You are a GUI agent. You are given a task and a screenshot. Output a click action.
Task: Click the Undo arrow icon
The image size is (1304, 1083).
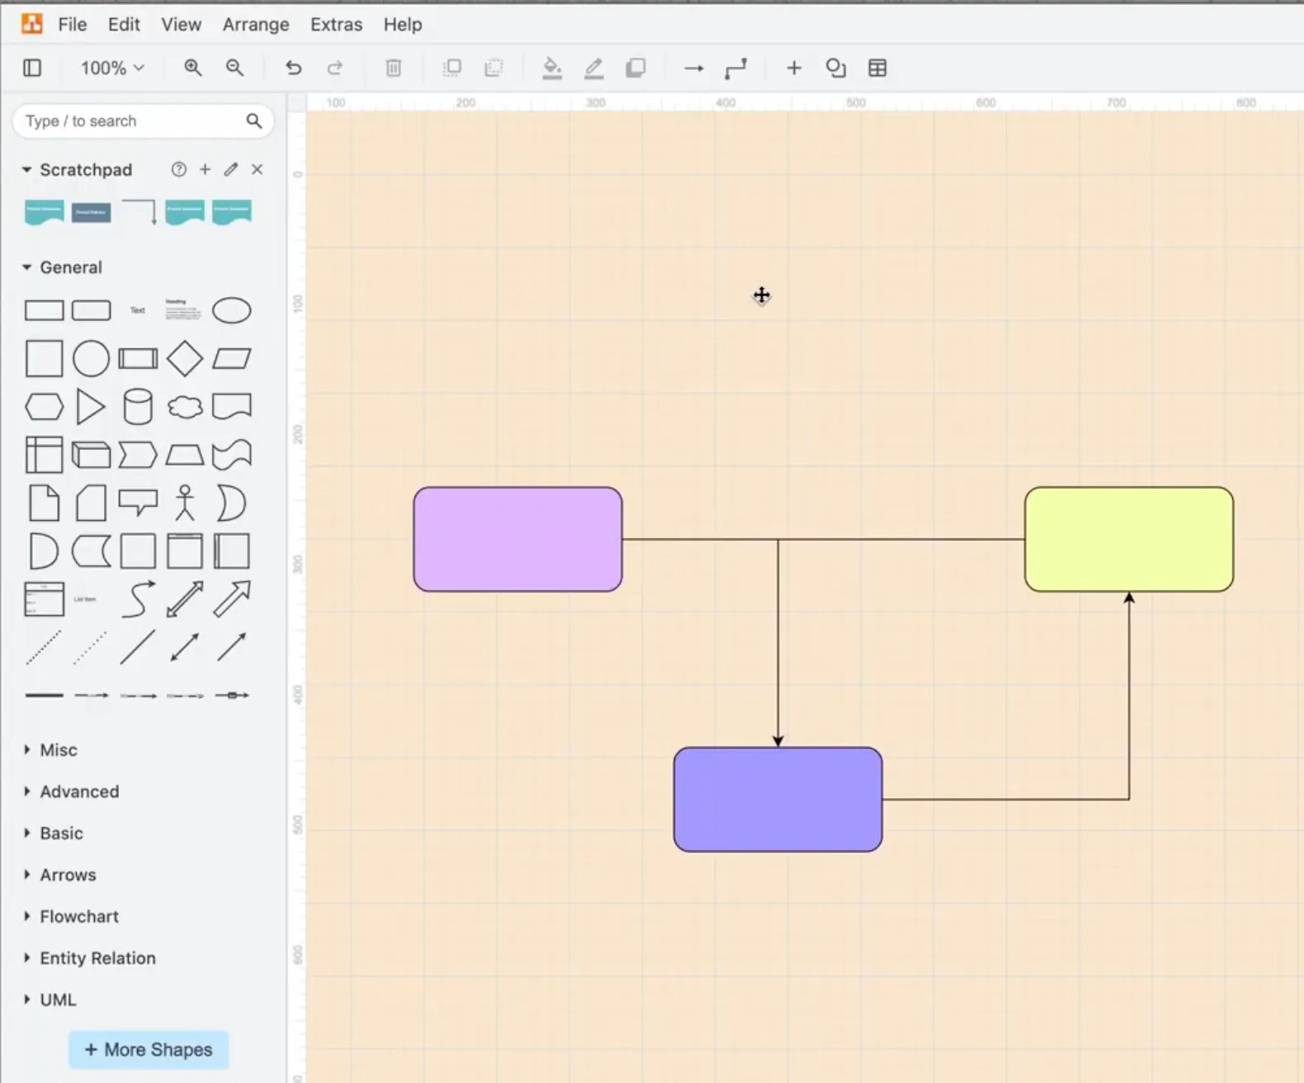tap(293, 68)
